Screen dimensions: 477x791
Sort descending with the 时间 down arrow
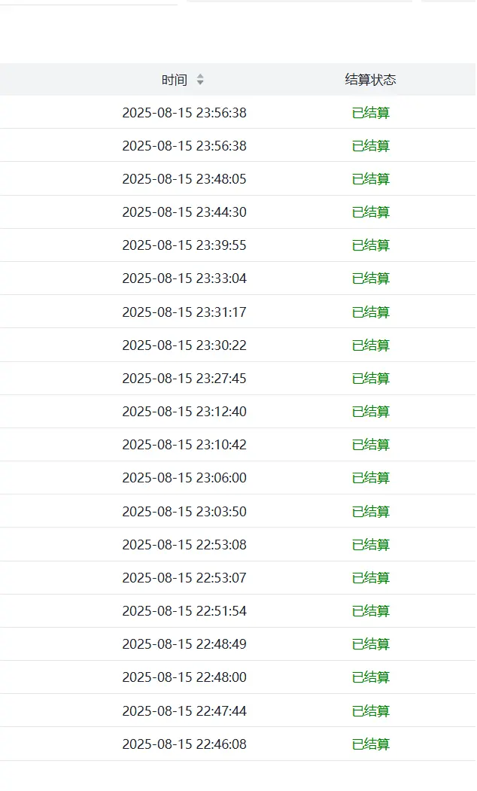click(200, 83)
